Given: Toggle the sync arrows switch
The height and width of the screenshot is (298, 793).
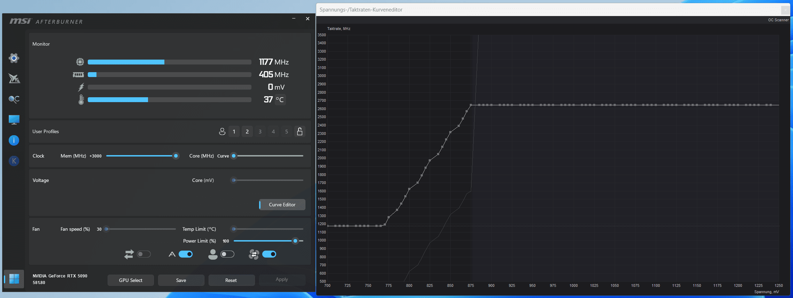Looking at the screenshot, I should (x=144, y=254).
